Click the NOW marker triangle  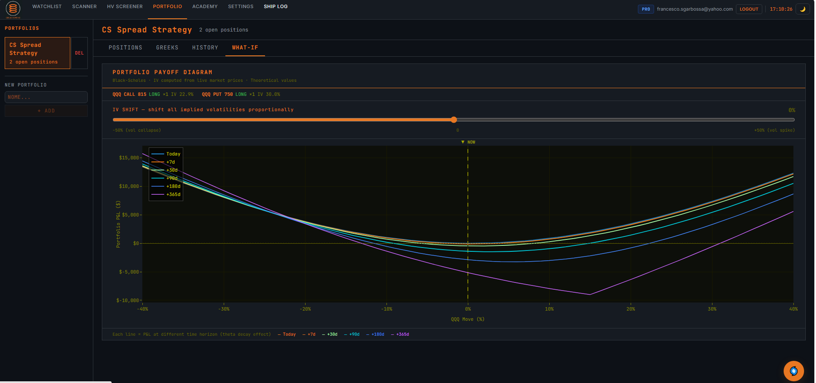click(x=463, y=142)
